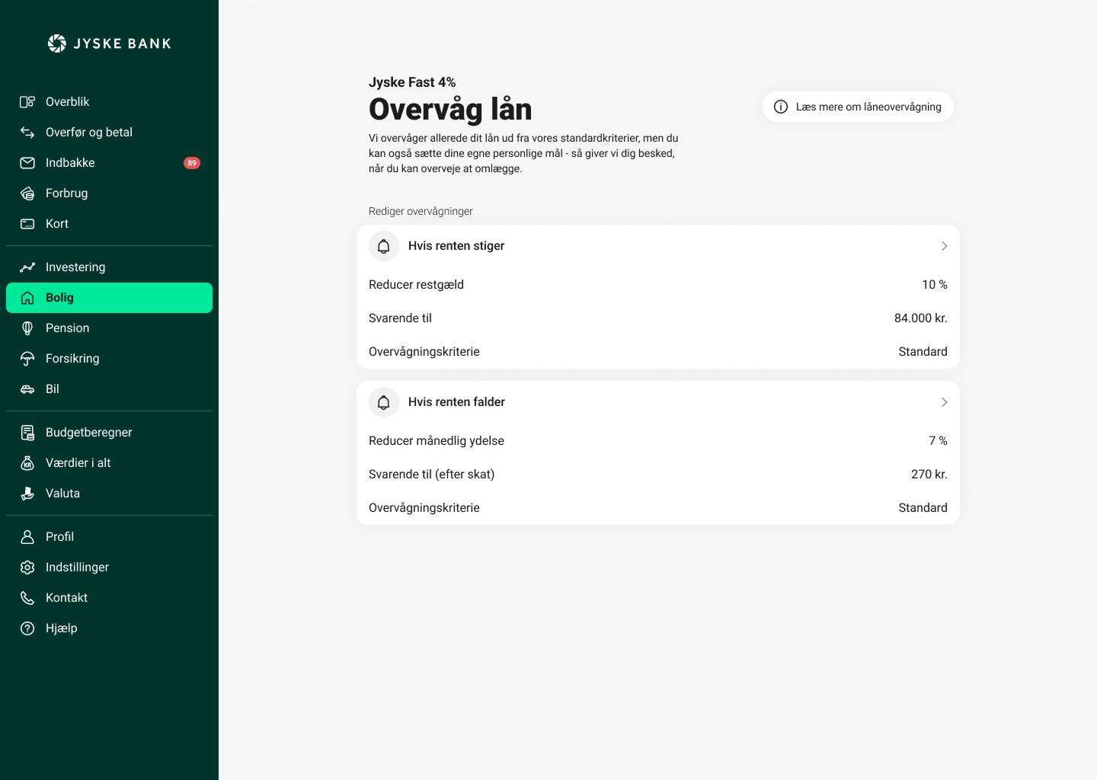Click the bell icon for Hvis renten falder
The height and width of the screenshot is (780, 1097).
[384, 402]
